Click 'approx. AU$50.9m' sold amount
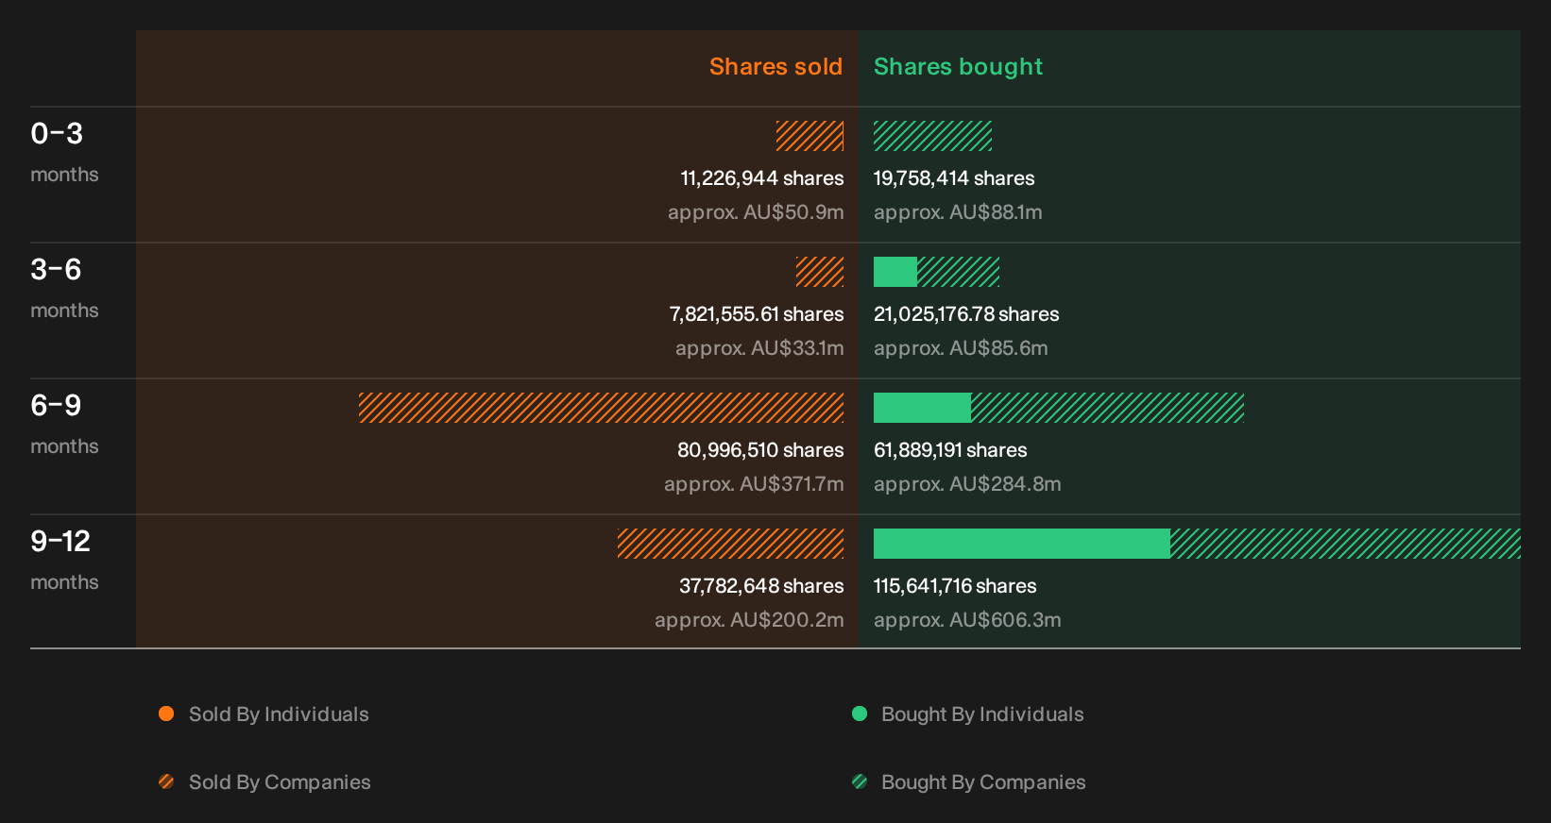1551x823 pixels. [756, 212]
